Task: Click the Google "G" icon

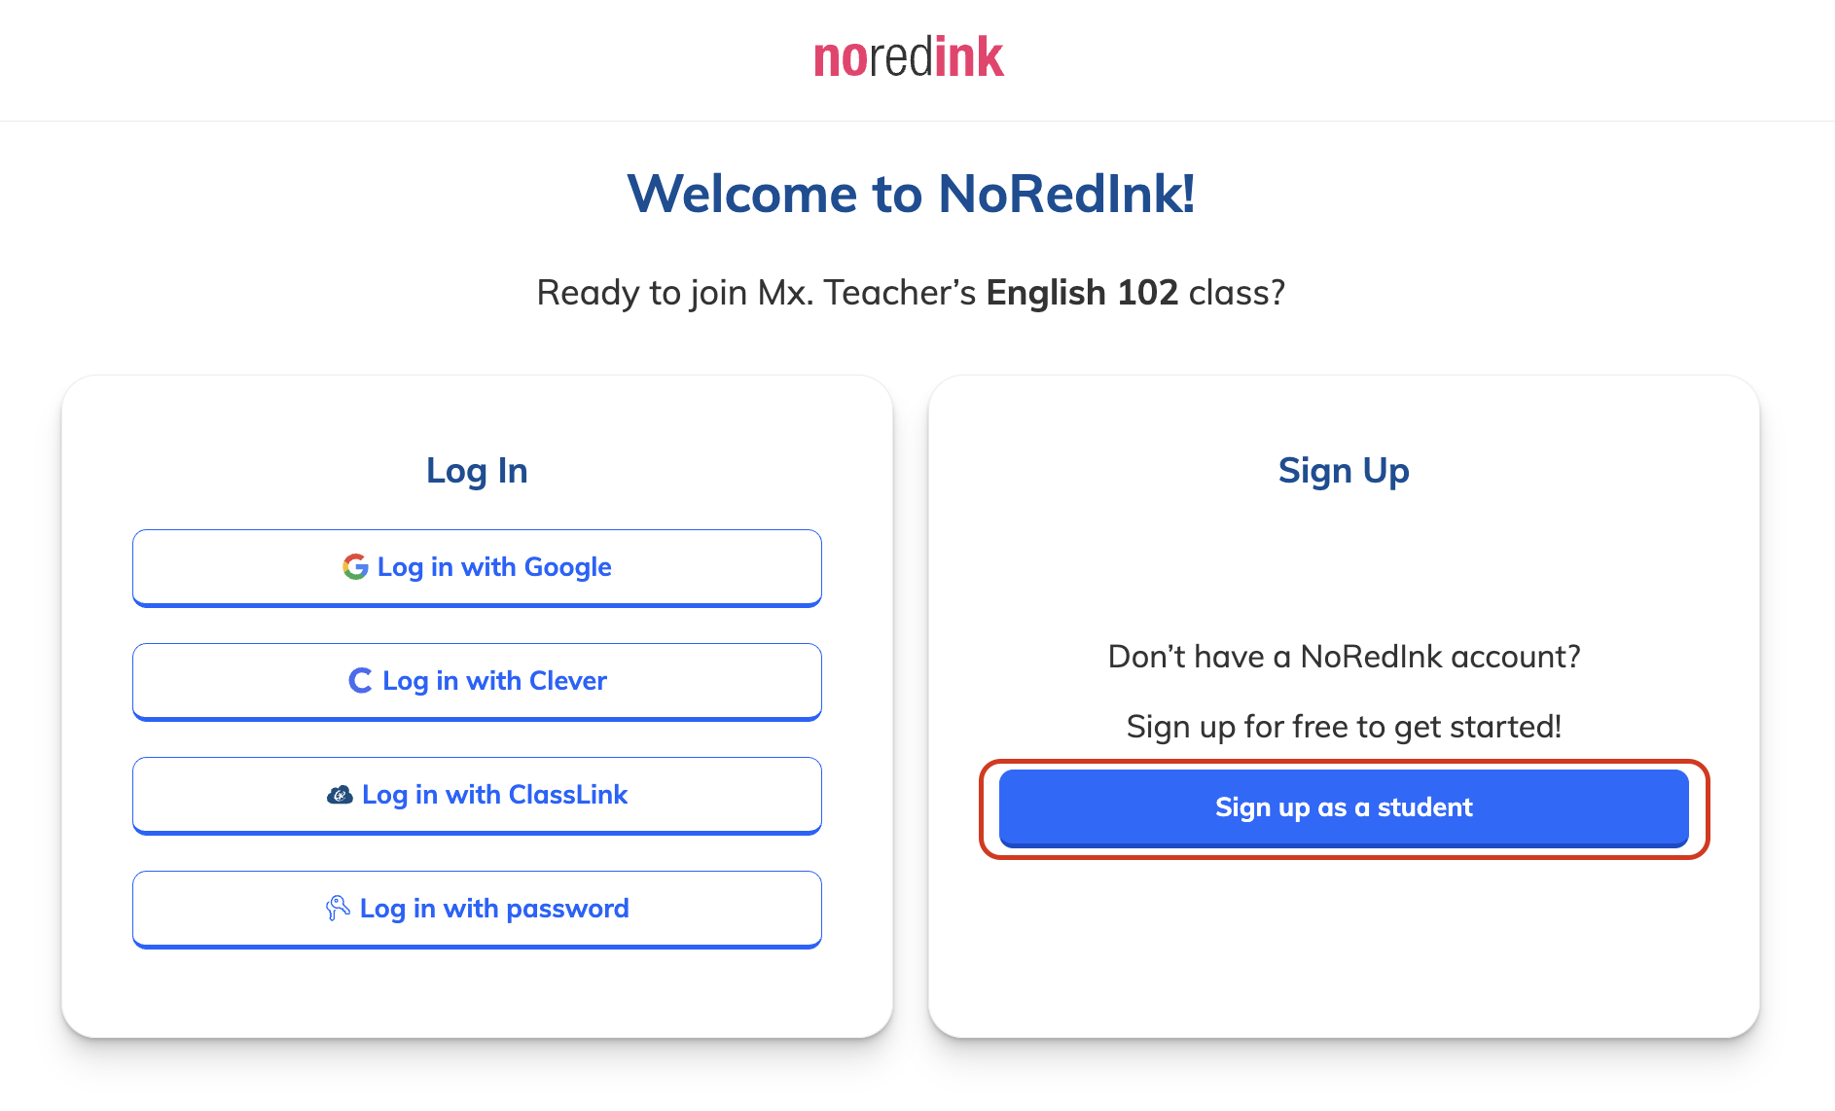Action: coord(354,566)
